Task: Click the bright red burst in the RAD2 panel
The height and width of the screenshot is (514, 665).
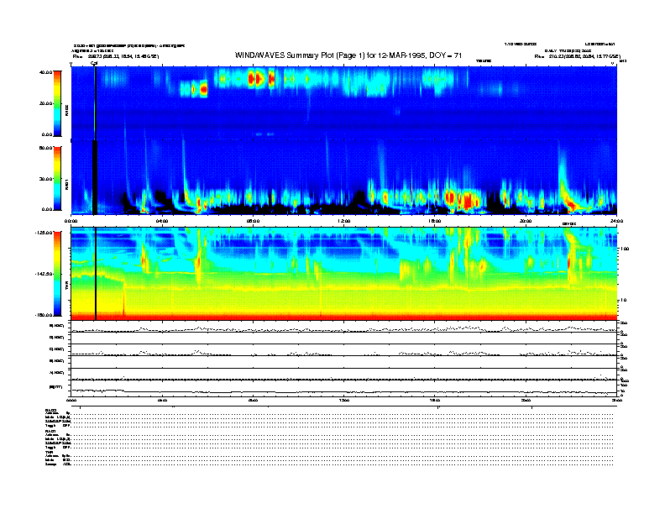Action: click(255, 80)
